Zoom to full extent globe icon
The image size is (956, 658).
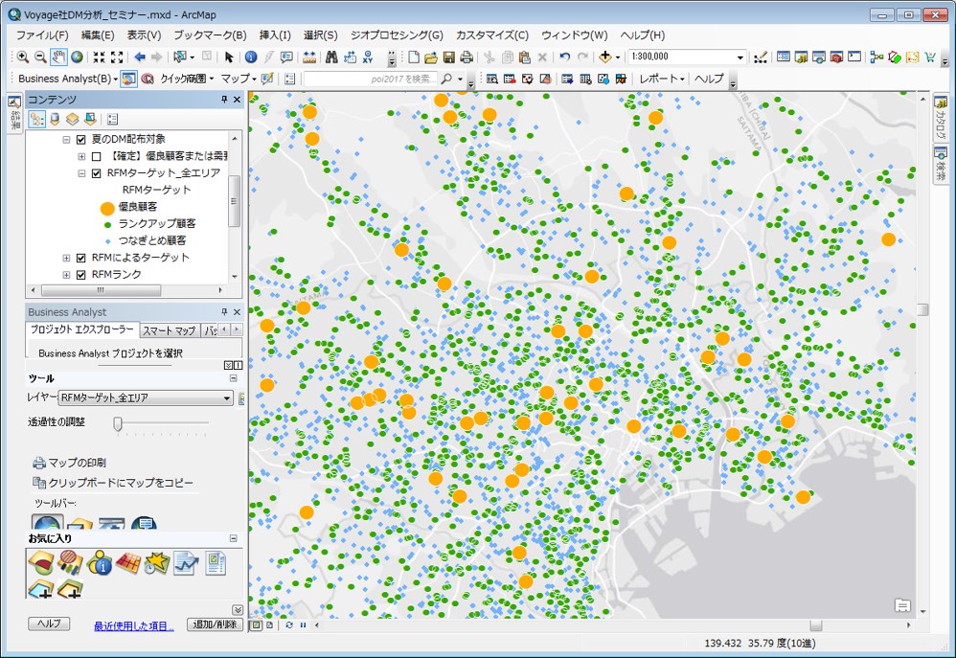tap(77, 57)
